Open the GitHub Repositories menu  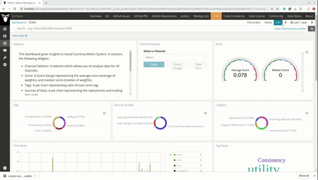point(164,16)
